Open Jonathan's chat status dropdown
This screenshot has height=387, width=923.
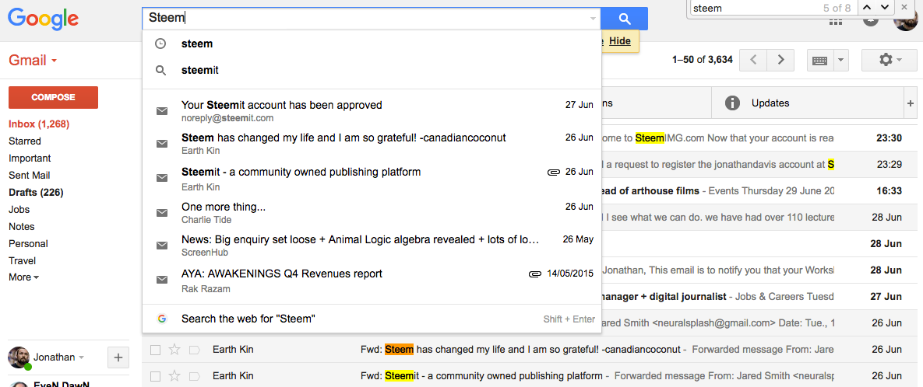pyautogui.click(x=81, y=357)
